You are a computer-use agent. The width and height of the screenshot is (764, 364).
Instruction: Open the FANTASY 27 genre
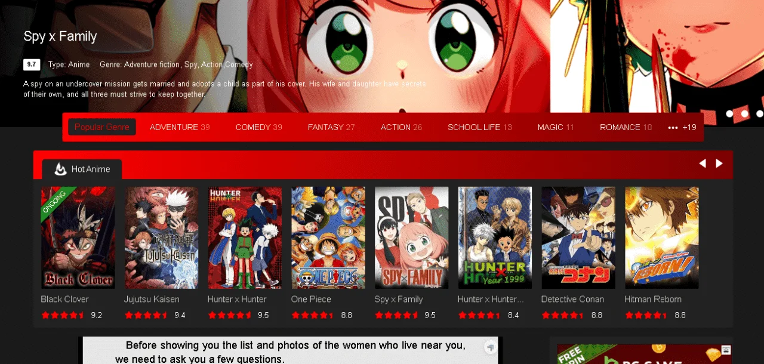pyautogui.click(x=331, y=127)
